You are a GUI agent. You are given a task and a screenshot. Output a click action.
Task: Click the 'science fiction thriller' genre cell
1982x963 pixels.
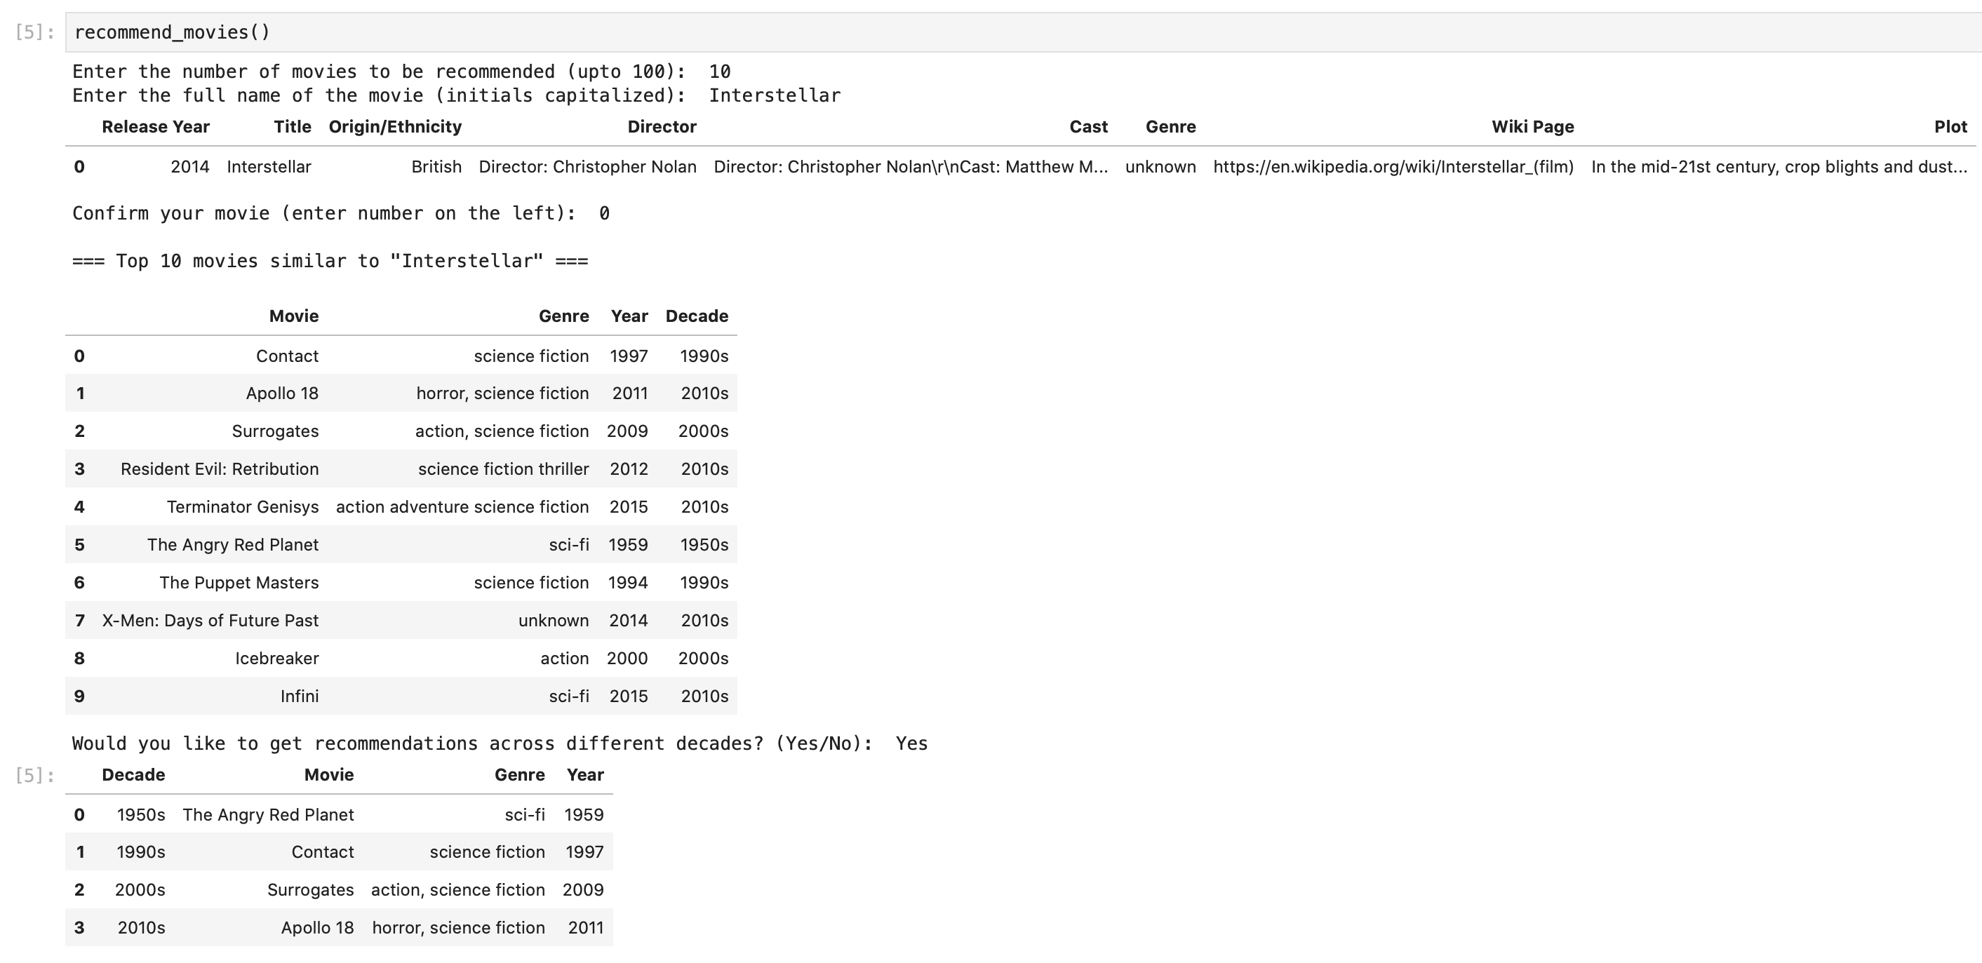click(x=503, y=469)
